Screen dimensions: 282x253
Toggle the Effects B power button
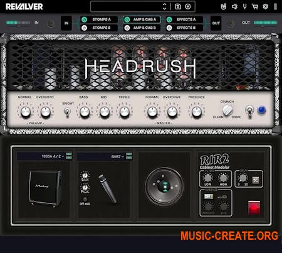(169, 28)
